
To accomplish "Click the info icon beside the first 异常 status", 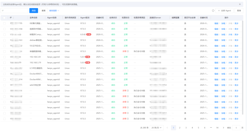I will click(x=128, y=52).
